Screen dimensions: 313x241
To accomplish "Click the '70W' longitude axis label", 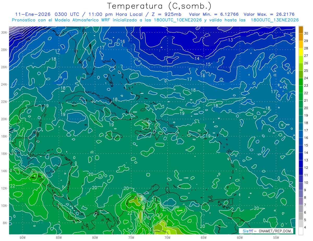I will (x=167, y=238).
